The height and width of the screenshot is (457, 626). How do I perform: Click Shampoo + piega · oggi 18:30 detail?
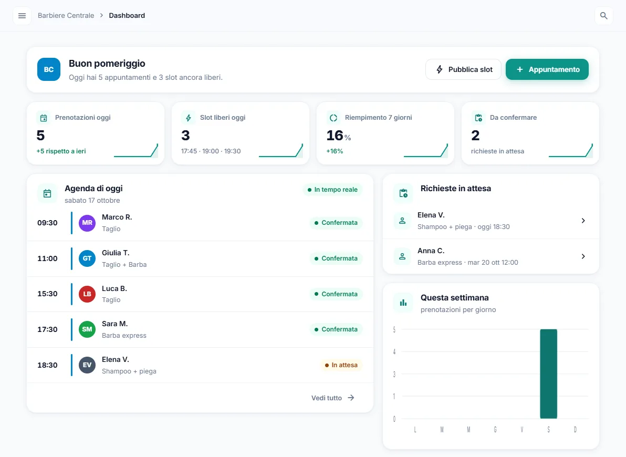[464, 227]
